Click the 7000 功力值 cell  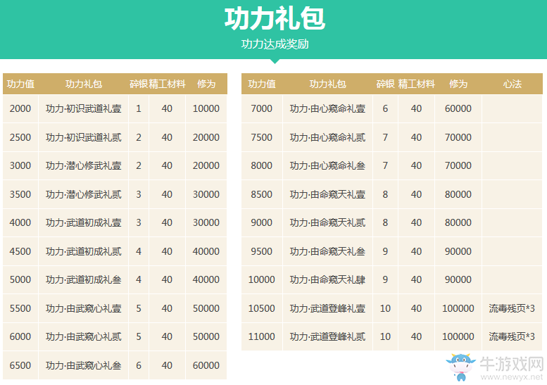pyautogui.click(x=262, y=108)
